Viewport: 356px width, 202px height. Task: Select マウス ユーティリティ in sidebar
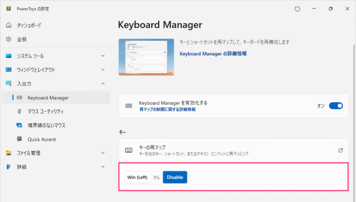tap(55, 111)
